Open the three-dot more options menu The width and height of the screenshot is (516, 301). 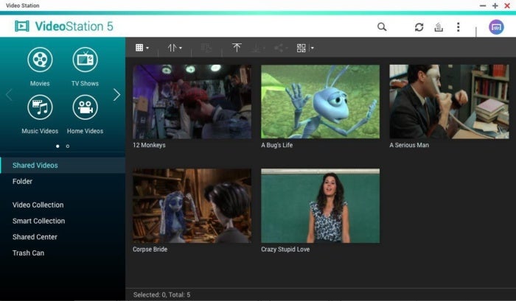[x=458, y=27]
